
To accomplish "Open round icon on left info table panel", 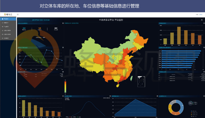I will pos(63,72).
